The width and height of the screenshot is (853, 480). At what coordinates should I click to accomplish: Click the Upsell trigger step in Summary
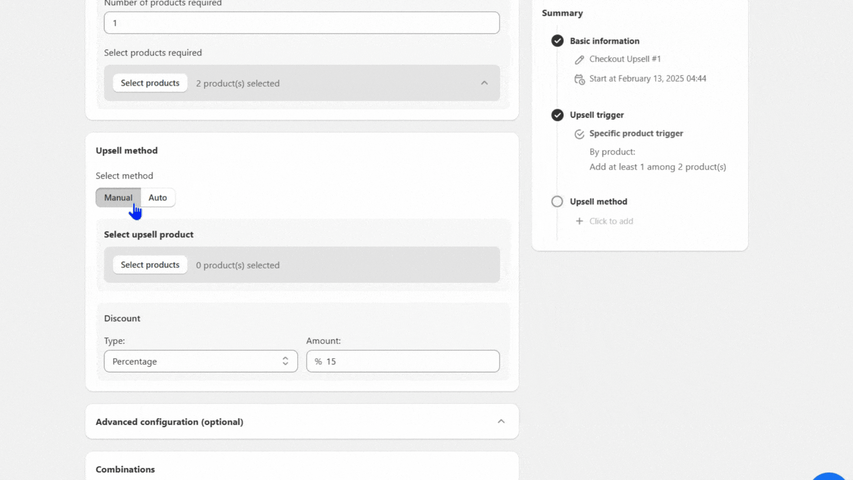pyautogui.click(x=597, y=115)
